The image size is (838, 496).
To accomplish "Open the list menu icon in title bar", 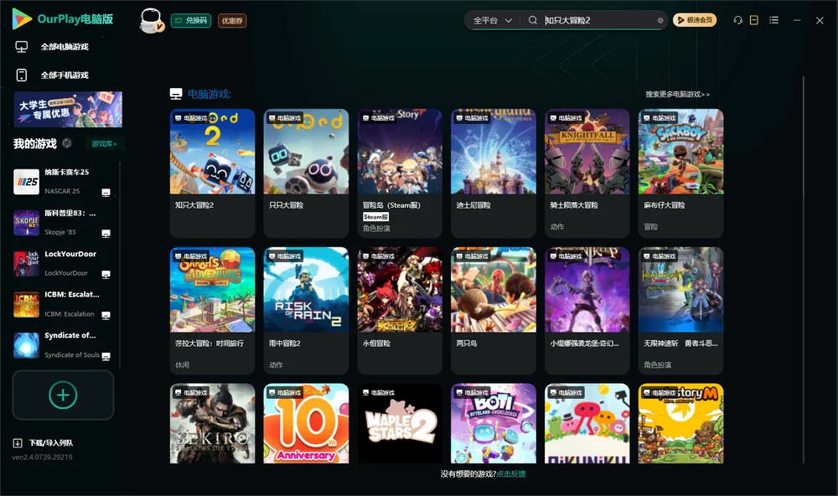I will click(x=773, y=20).
